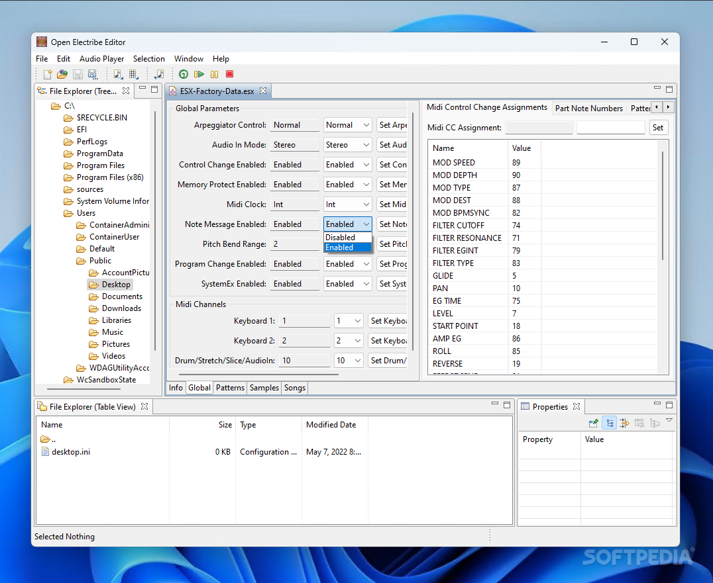
Task: Select the Downloads folder in the tree
Action: point(121,308)
